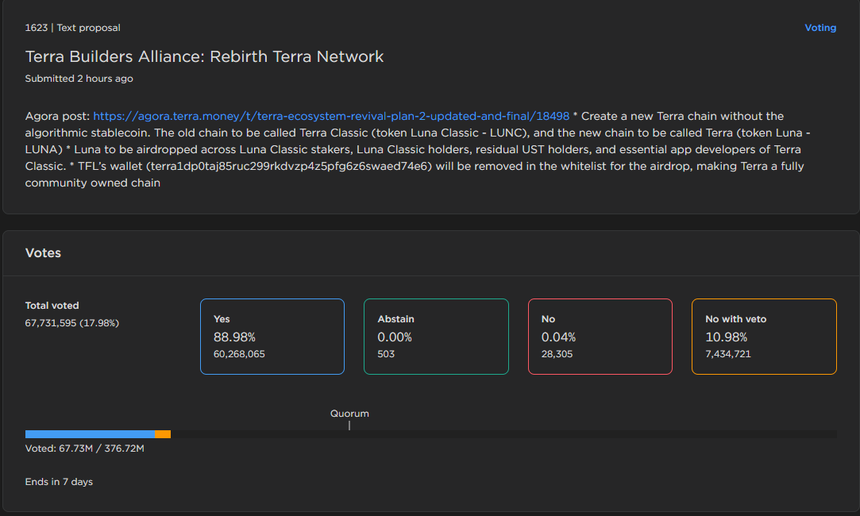Click the Ends in 7 days text

59,482
